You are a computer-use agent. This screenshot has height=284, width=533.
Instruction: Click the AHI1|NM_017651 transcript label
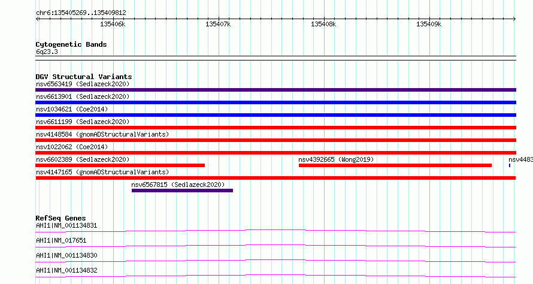tap(61, 240)
